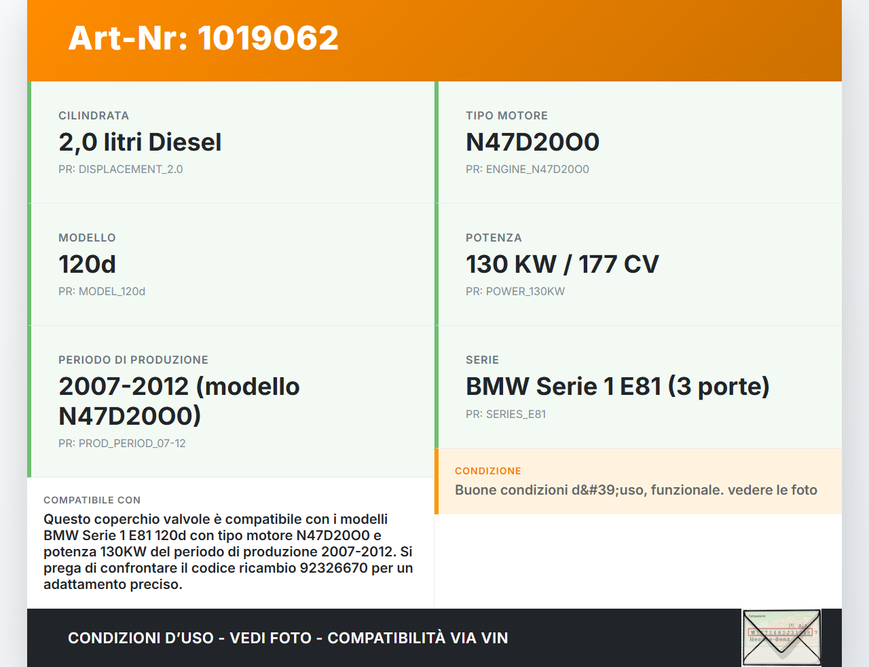The width and height of the screenshot is (869, 667).
Task: Click the code PR: DISPLACEMENT_2.0
Action: 120,169
